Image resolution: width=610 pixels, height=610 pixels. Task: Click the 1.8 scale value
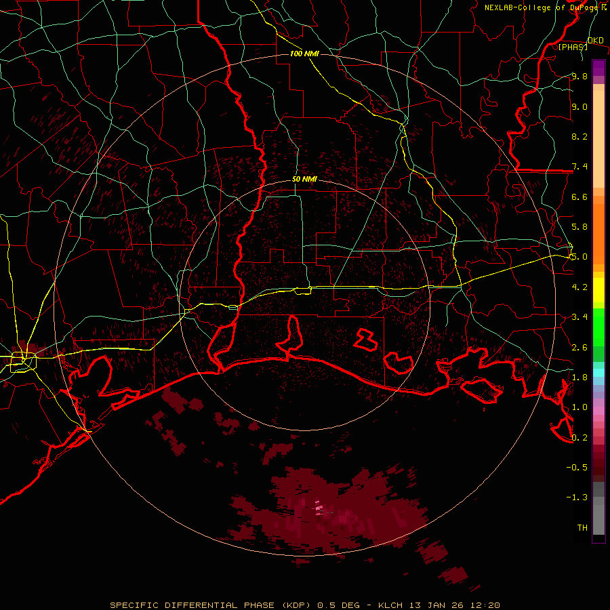pyautogui.click(x=579, y=378)
